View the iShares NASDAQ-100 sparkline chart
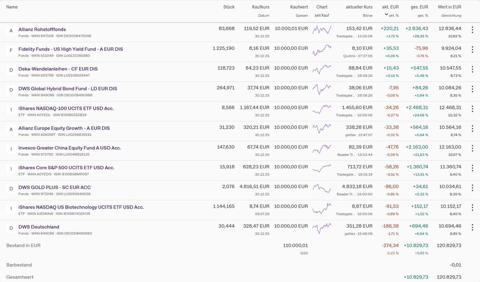 322,109
